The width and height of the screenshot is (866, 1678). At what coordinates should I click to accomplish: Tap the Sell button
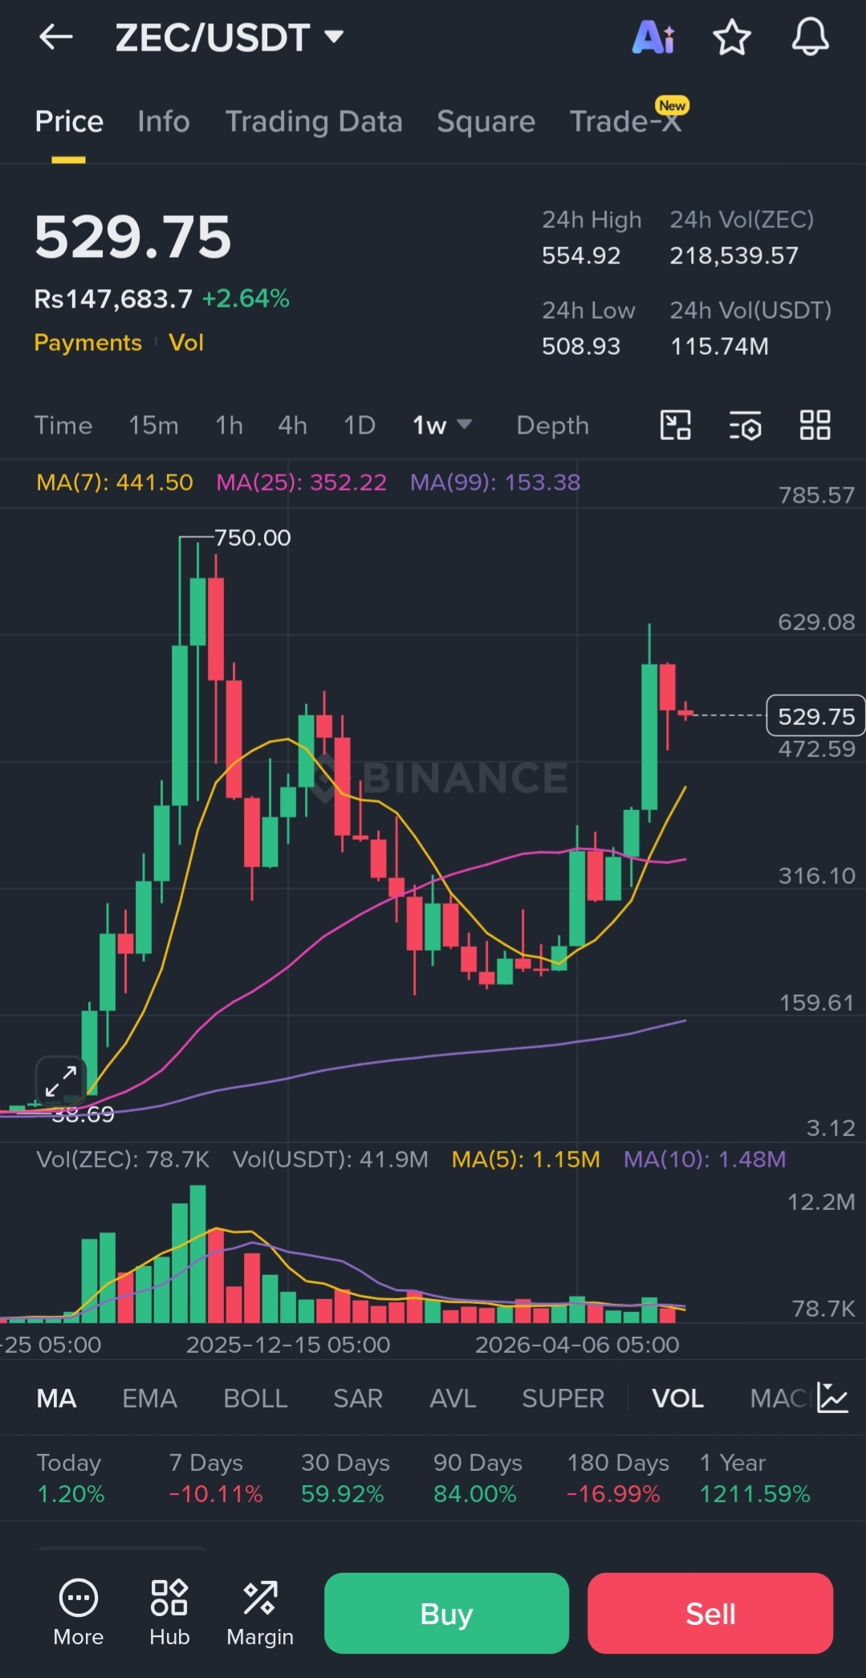tap(710, 1613)
